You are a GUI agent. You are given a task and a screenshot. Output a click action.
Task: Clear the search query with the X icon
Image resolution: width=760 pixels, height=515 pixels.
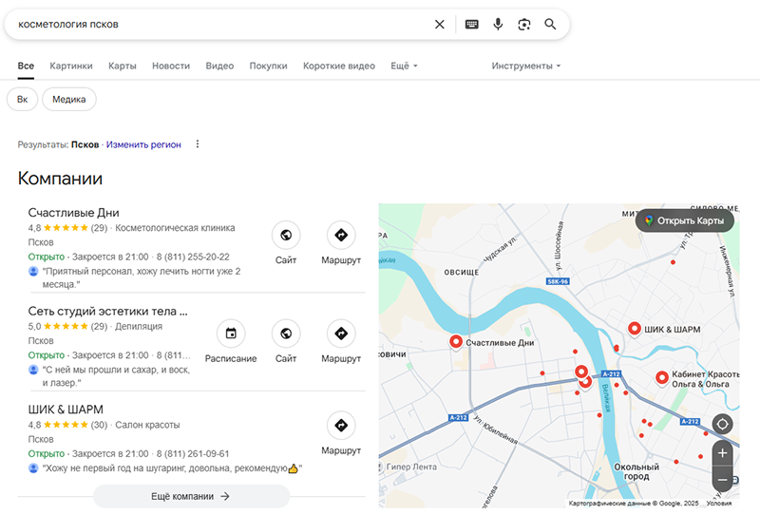pyautogui.click(x=440, y=25)
